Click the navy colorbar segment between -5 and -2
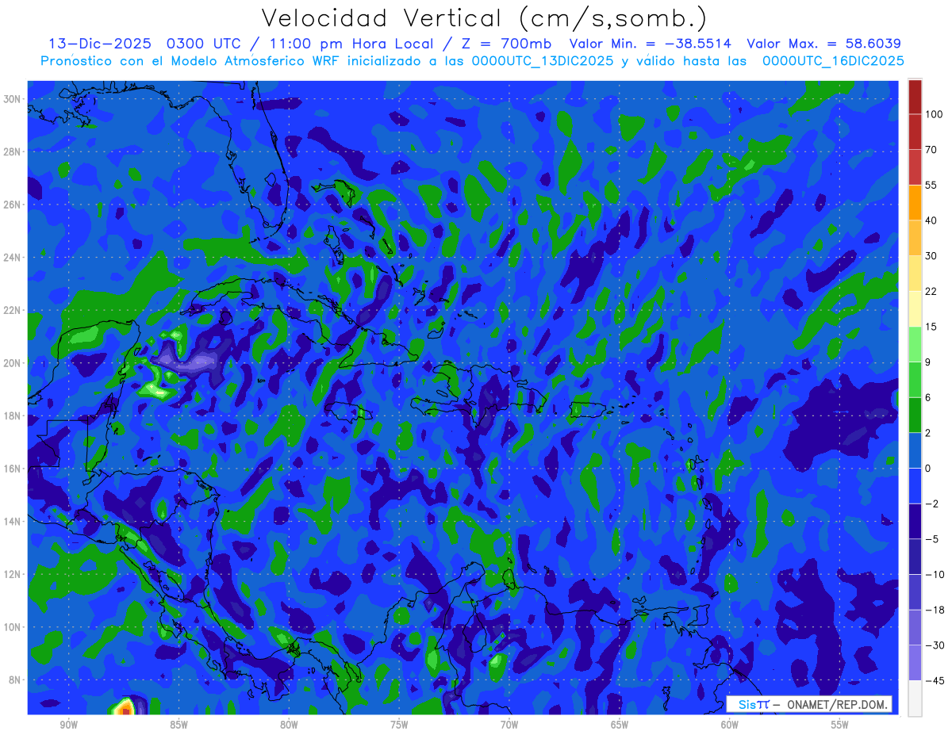This screenshot has width=952, height=735. (x=915, y=522)
